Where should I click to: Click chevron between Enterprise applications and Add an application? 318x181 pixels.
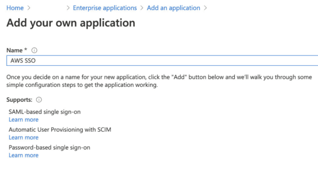[x=142, y=8]
